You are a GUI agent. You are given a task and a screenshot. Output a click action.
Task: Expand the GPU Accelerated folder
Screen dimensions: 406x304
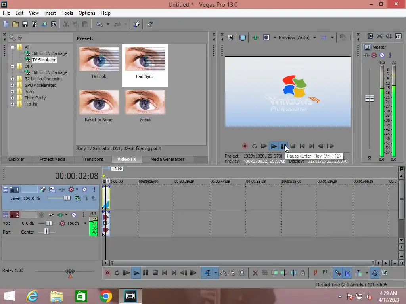pyautogui.click(x=12, y=85)
